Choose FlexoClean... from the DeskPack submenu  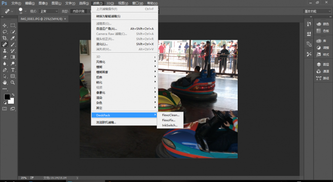pos(170,115)
